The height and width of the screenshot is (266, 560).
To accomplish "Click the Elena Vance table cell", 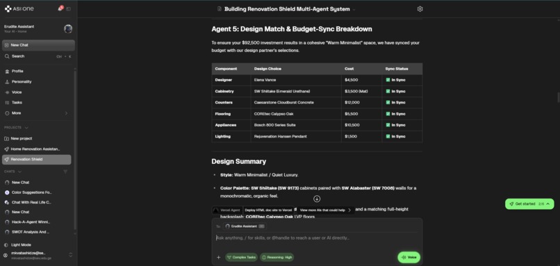I will [296, 80].
